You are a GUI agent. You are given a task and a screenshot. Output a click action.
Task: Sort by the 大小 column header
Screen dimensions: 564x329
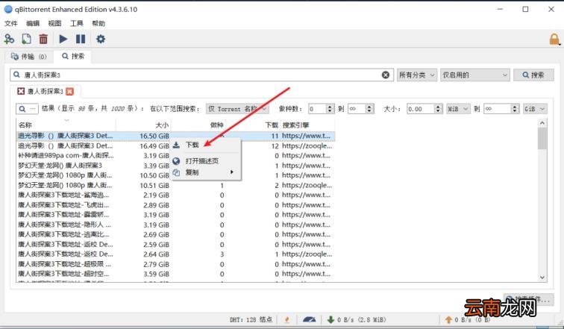click(x=143, y=125)
